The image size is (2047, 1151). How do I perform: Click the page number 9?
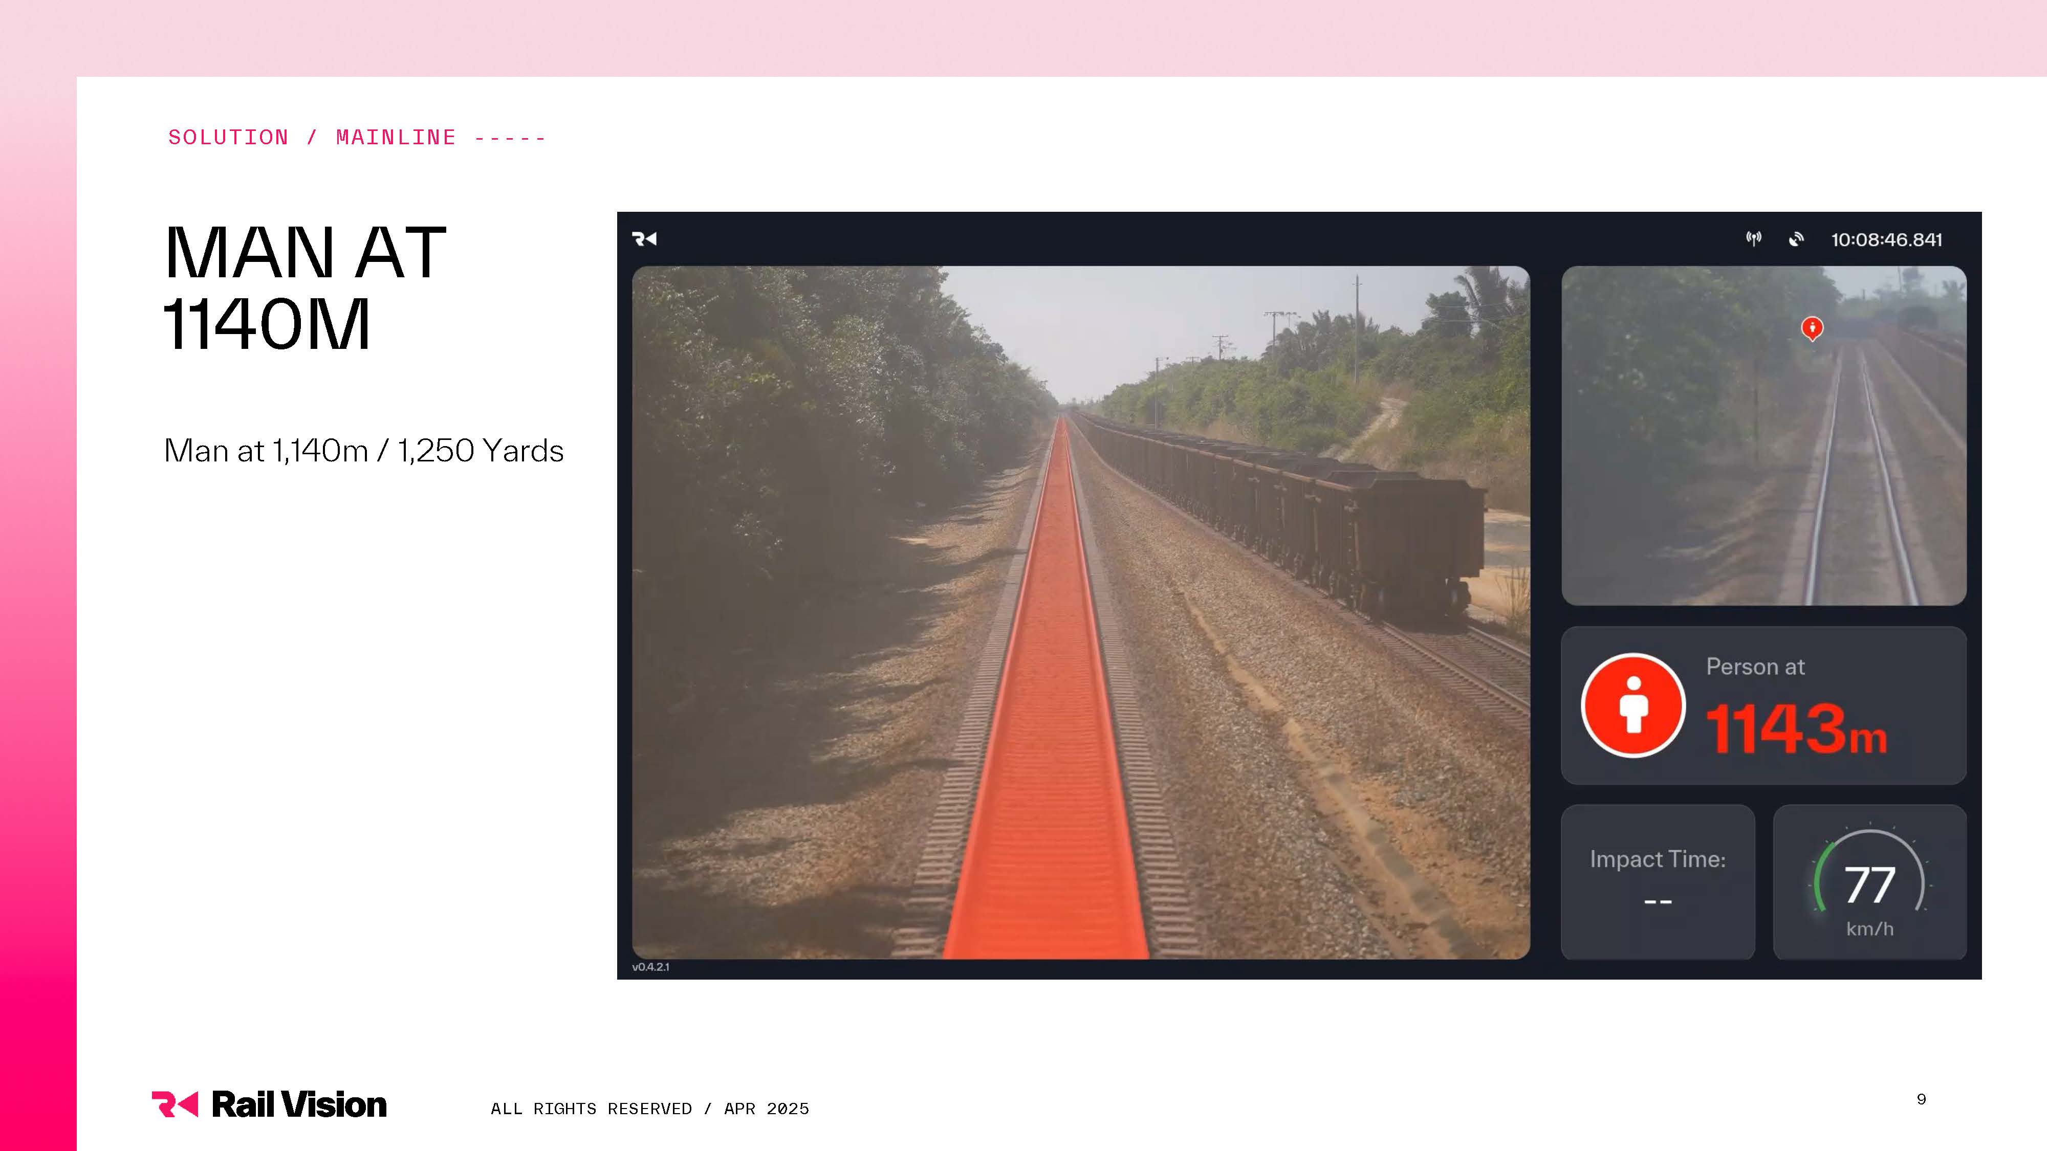[1922, 1099]
